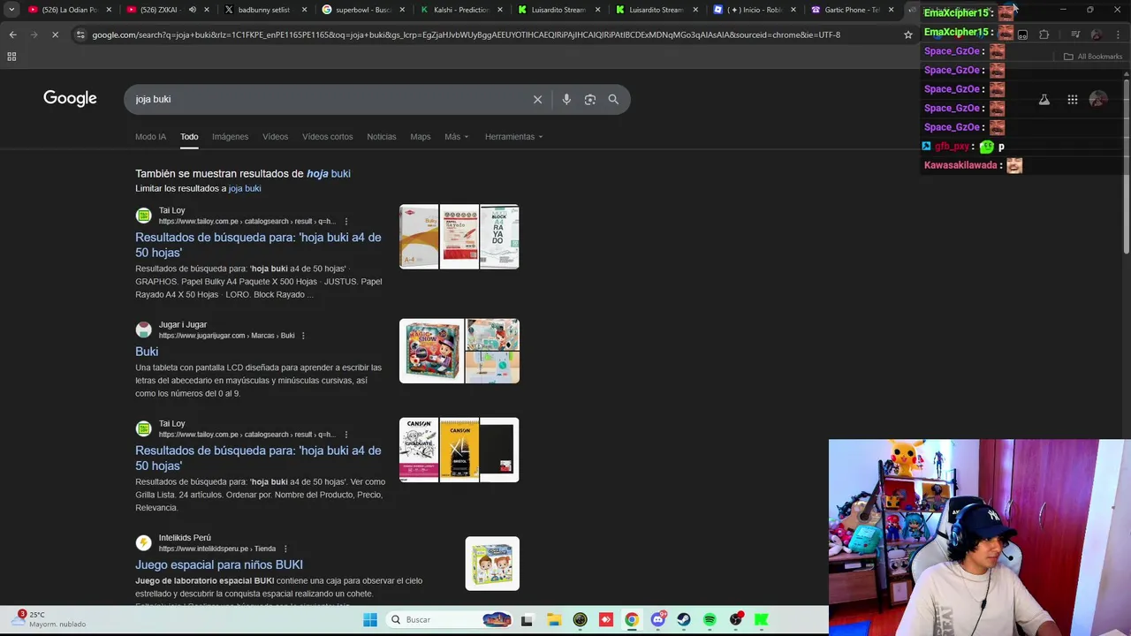Expand the Más dropdown menu
The image size is (1131, 636).
coord(457,137)
